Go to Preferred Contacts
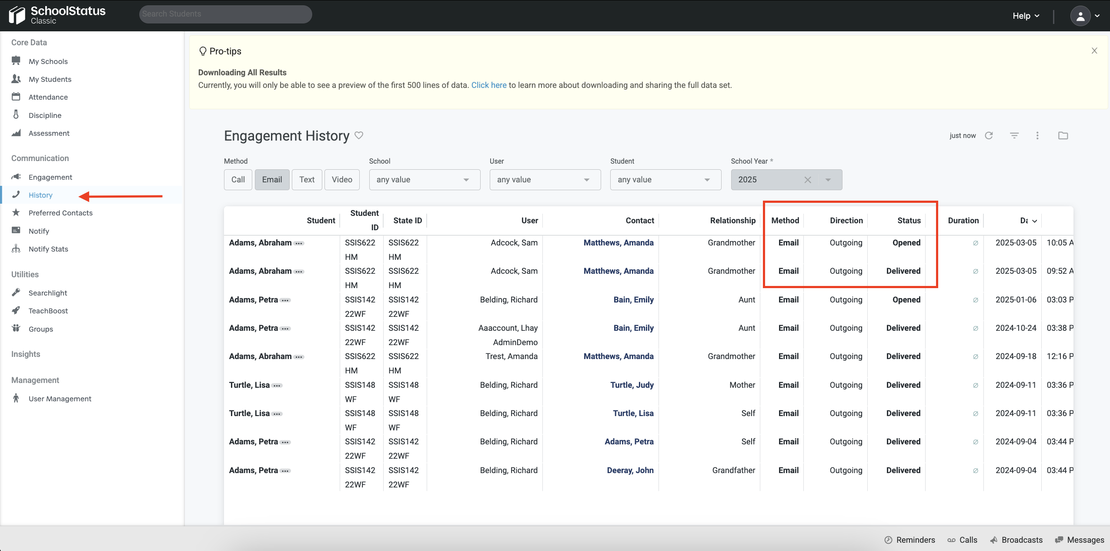The height and width of the screenshot is (551, 1110). [60, 212]
